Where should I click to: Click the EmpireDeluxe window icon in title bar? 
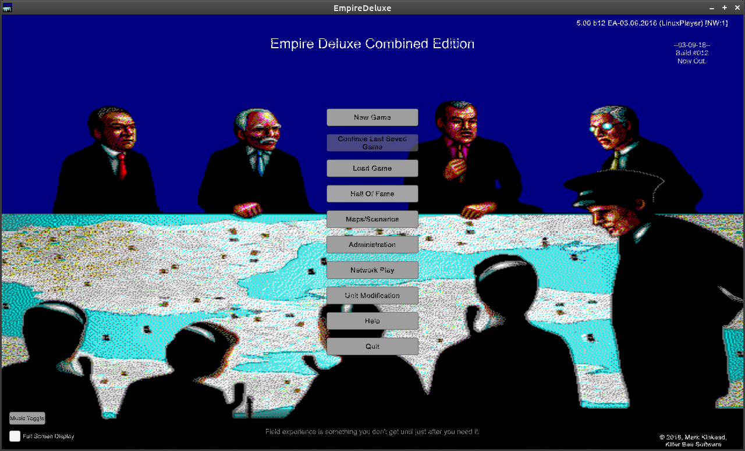pos(8,8)
